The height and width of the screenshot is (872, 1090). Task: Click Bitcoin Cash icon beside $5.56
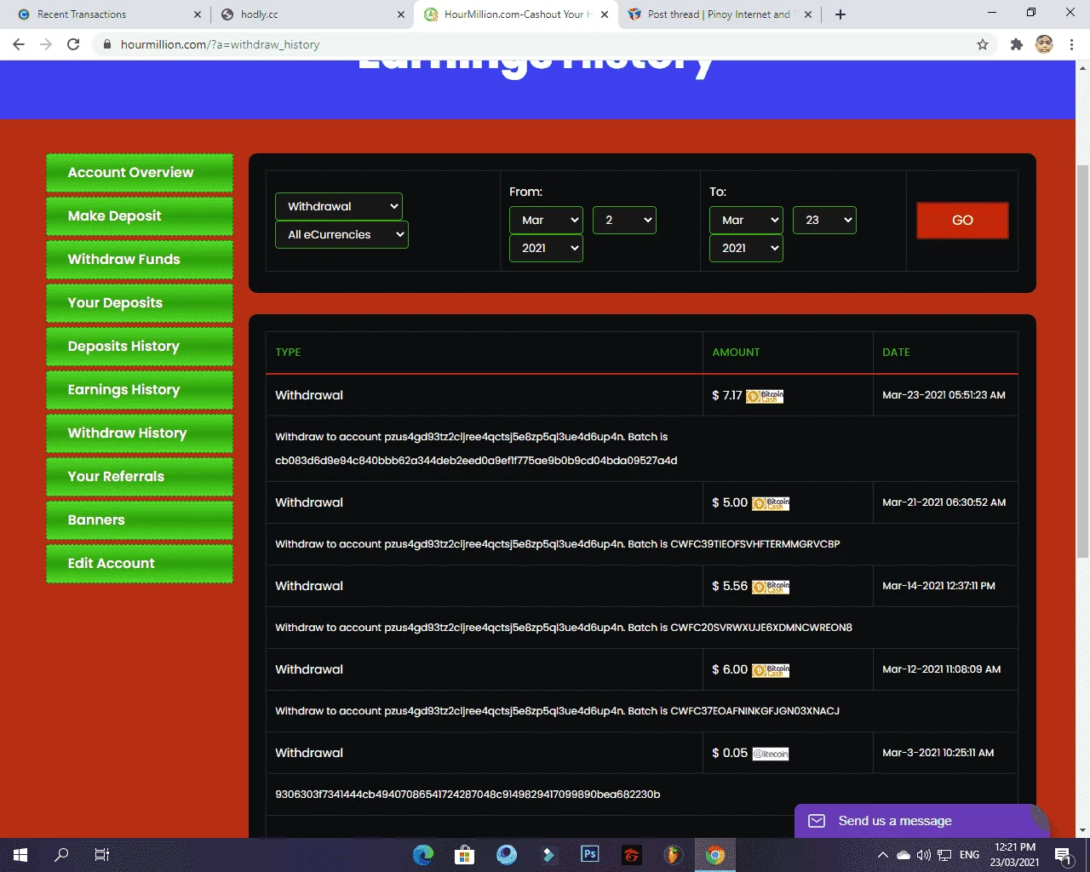(771, 587)
